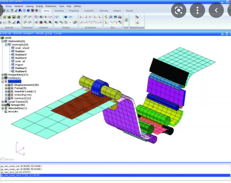Screen dimensions: 231x183
Task: Expand the Load Cases(2) tree node
Action: click(3, 102)
